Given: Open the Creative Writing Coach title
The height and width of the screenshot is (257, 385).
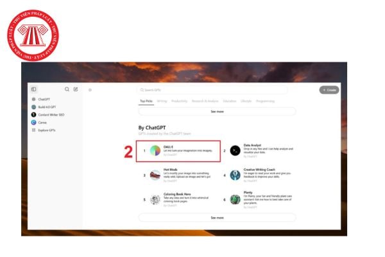Looking at the screenshot, I should click(259, 170).
